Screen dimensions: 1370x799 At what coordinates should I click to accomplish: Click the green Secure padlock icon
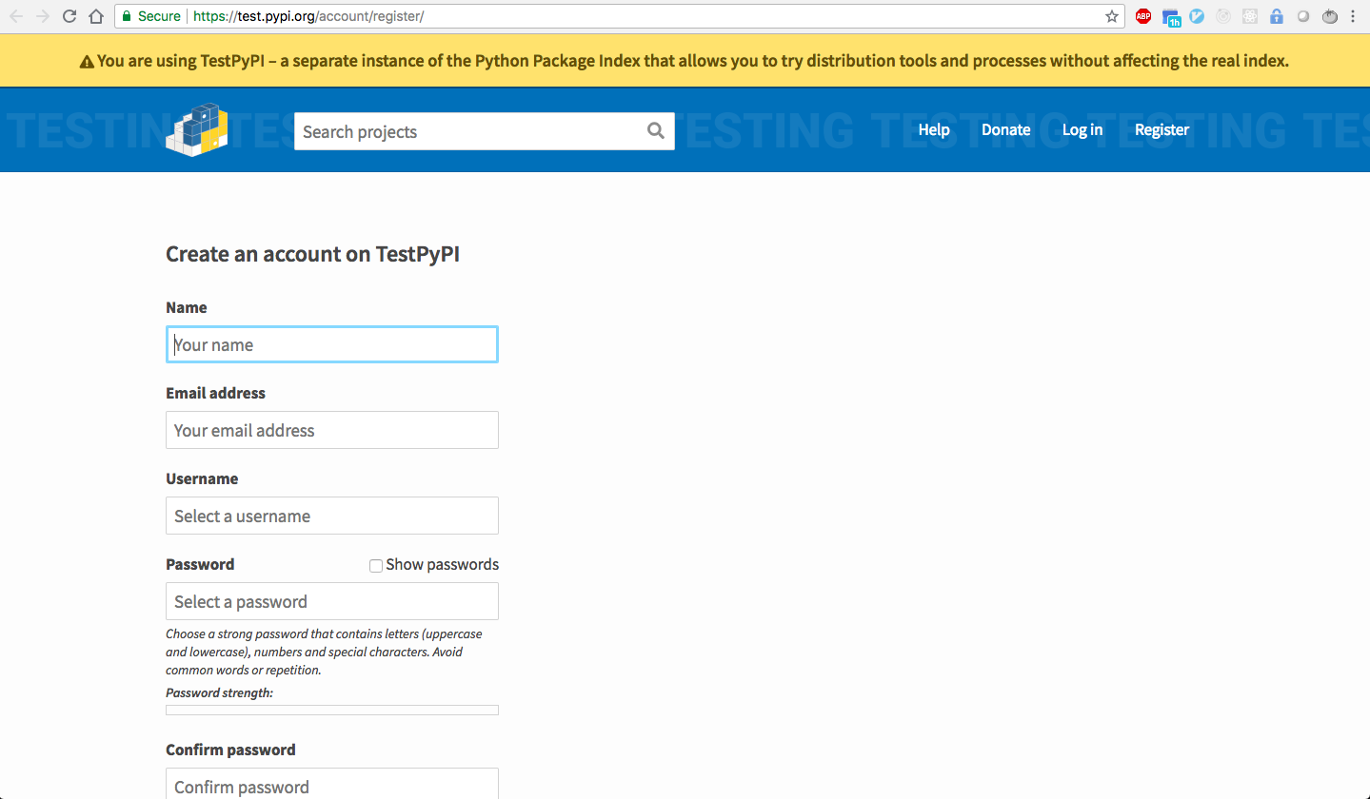126,16
